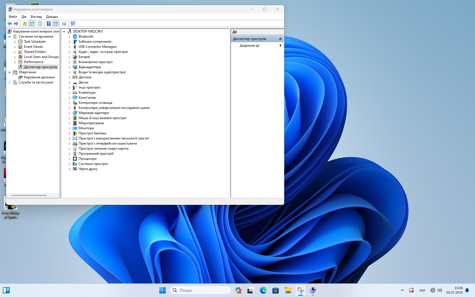The image size is (475, 297).
Task: Click the left pane horizontal scrollbar
Action: 29,195
